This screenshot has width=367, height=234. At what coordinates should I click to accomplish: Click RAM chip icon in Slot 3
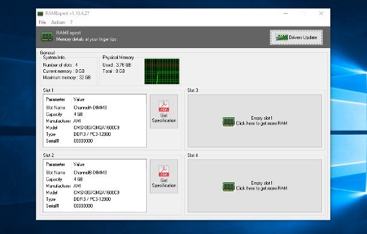click(x=229, y=122)
